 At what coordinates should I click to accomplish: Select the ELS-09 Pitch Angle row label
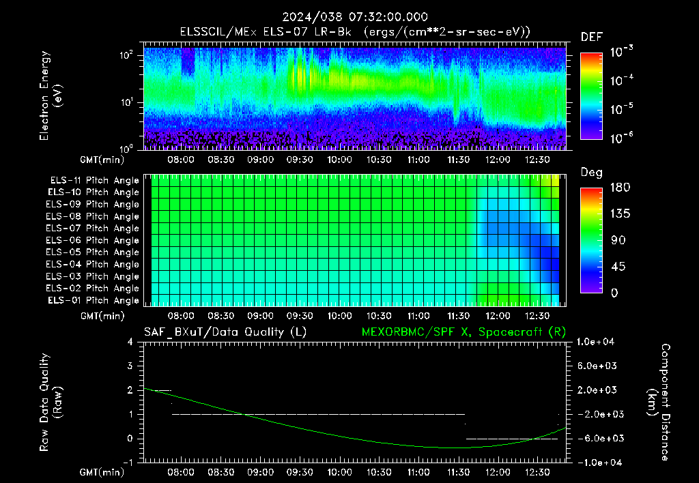tap(92, 205)
